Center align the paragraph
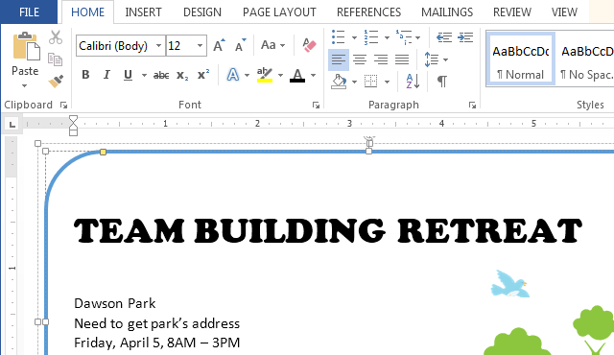 pyautogui.click(x=360, y=59)
